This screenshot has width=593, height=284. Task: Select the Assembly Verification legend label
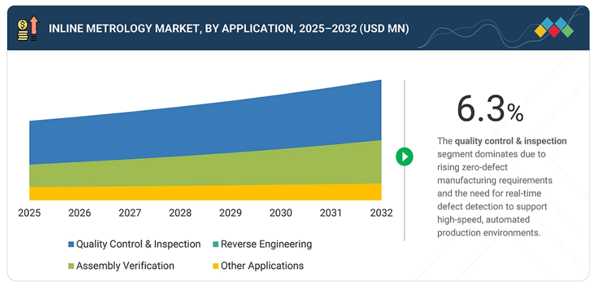125,266
